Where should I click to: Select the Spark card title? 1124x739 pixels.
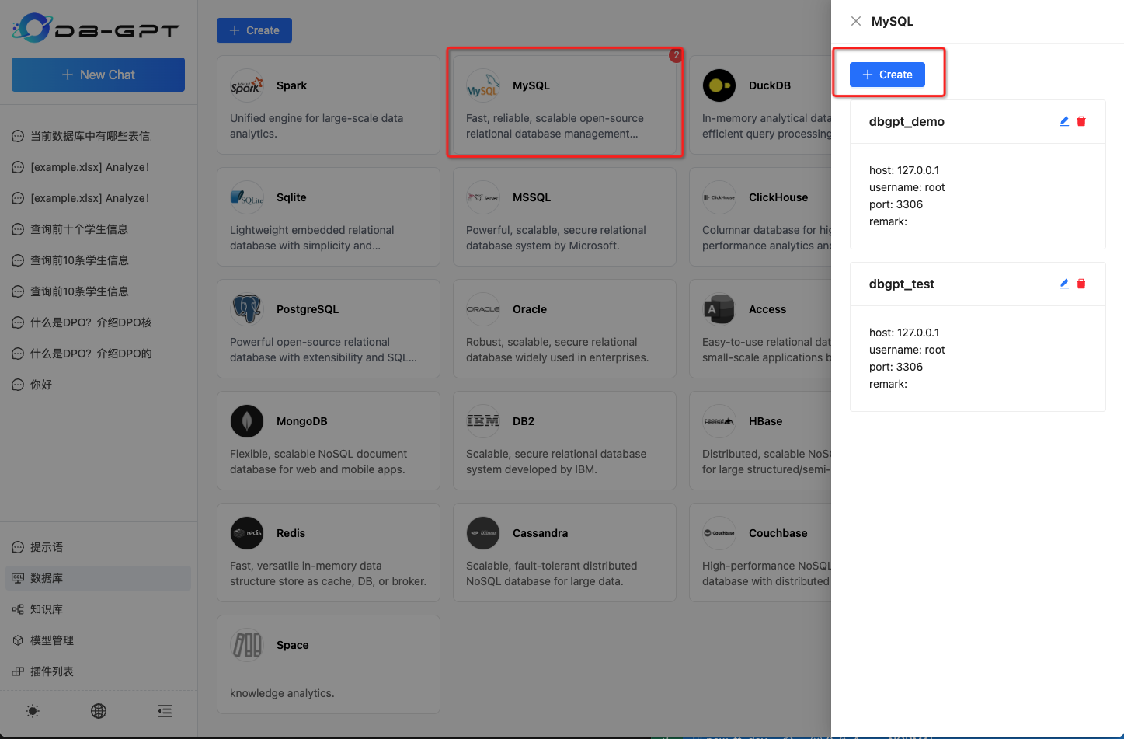(x=291, y=85)
